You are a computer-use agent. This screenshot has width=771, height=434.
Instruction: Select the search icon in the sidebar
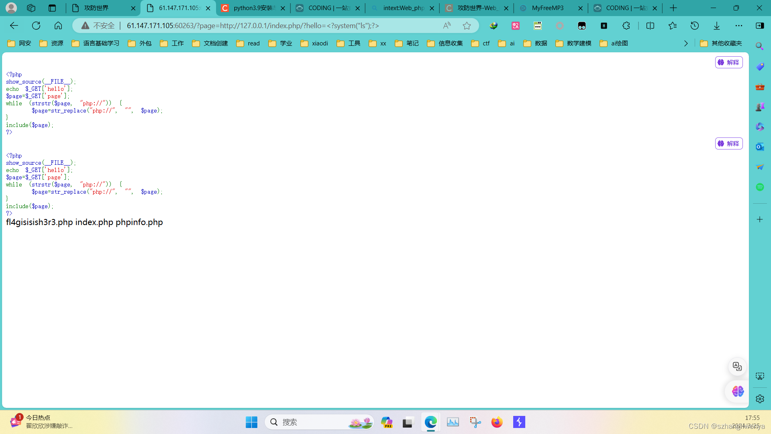[760, 47]
